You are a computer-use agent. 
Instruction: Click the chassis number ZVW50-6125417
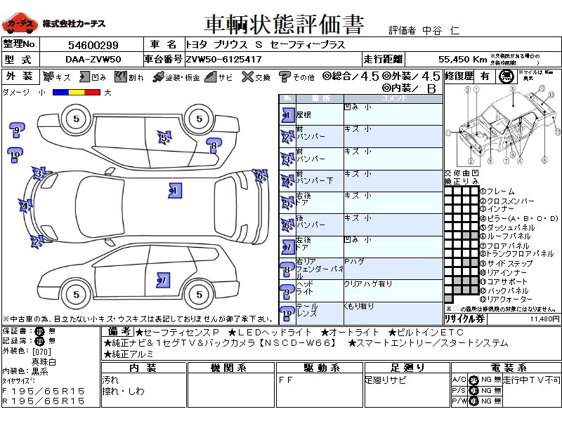(223, 60)
